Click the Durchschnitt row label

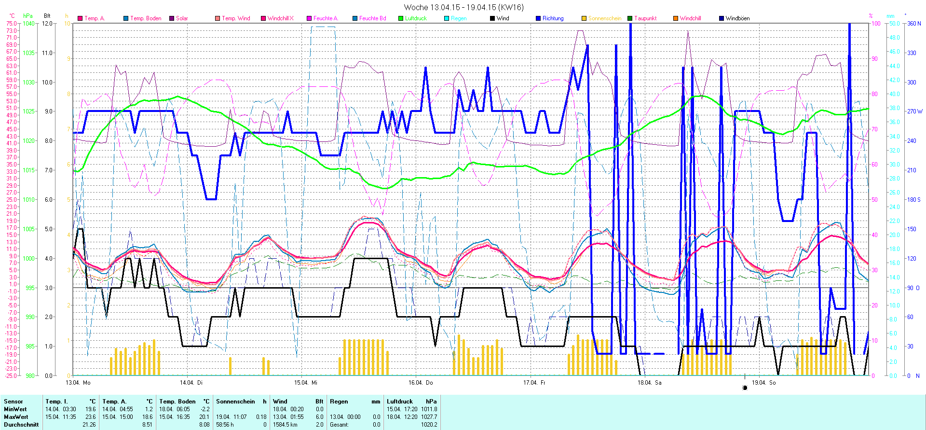click(21, 425)
